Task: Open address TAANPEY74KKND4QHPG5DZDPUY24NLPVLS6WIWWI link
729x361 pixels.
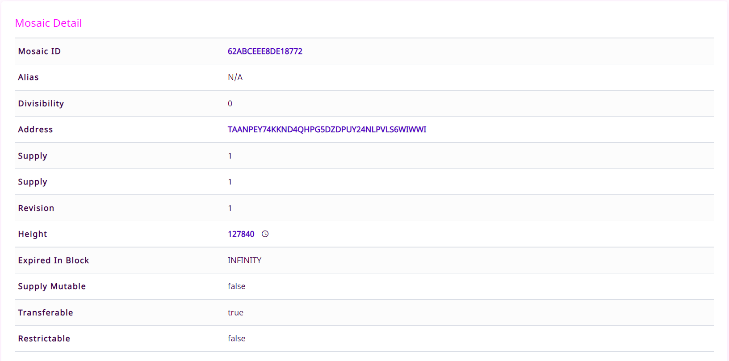Action: point(327,130)
